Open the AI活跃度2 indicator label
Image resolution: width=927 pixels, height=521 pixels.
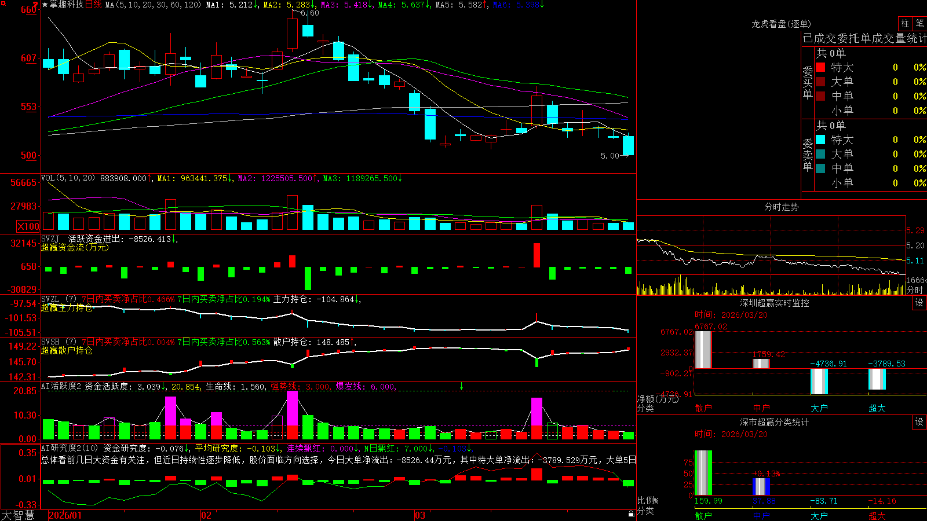pyautogui.click(x=61, y=387)
